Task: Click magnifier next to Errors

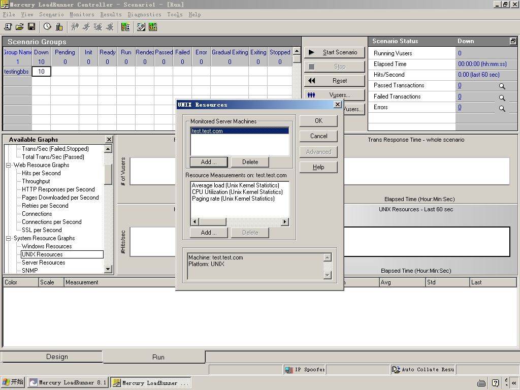Action: click(x=502, y=109)
